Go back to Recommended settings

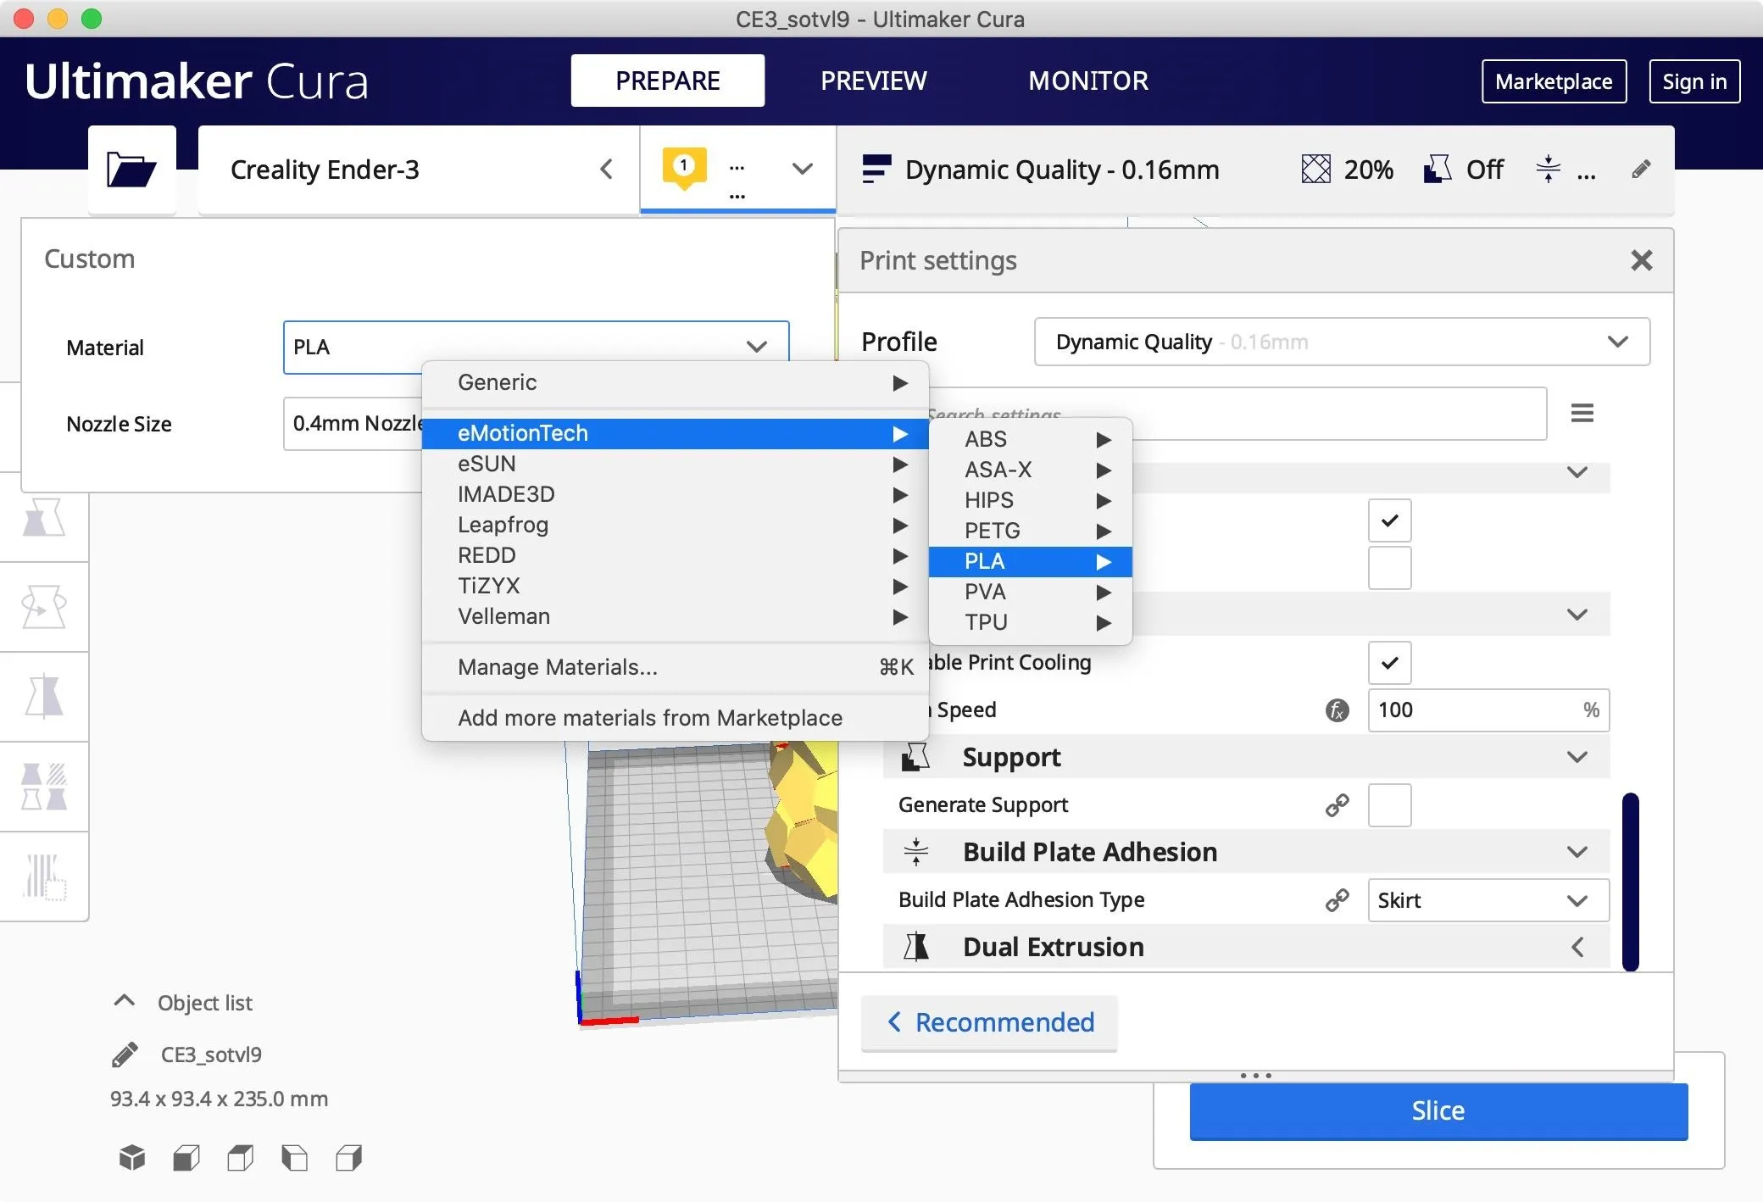tap(989, 1022)
